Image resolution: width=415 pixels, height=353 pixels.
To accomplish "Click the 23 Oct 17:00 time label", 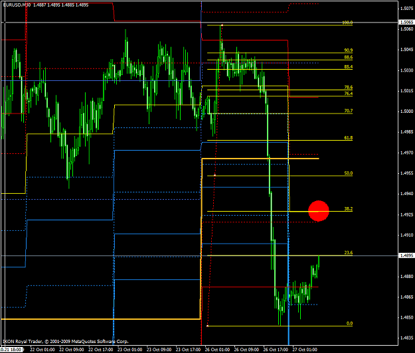I will 188,350.
